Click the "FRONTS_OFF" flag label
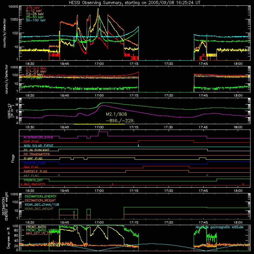The height and width of the screenshot is (254, 254). tap(33, 180)
